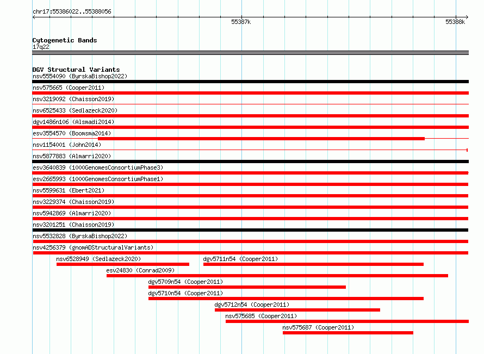Click the gray 17q22 cytogenetic band bar

click(250, 53)
